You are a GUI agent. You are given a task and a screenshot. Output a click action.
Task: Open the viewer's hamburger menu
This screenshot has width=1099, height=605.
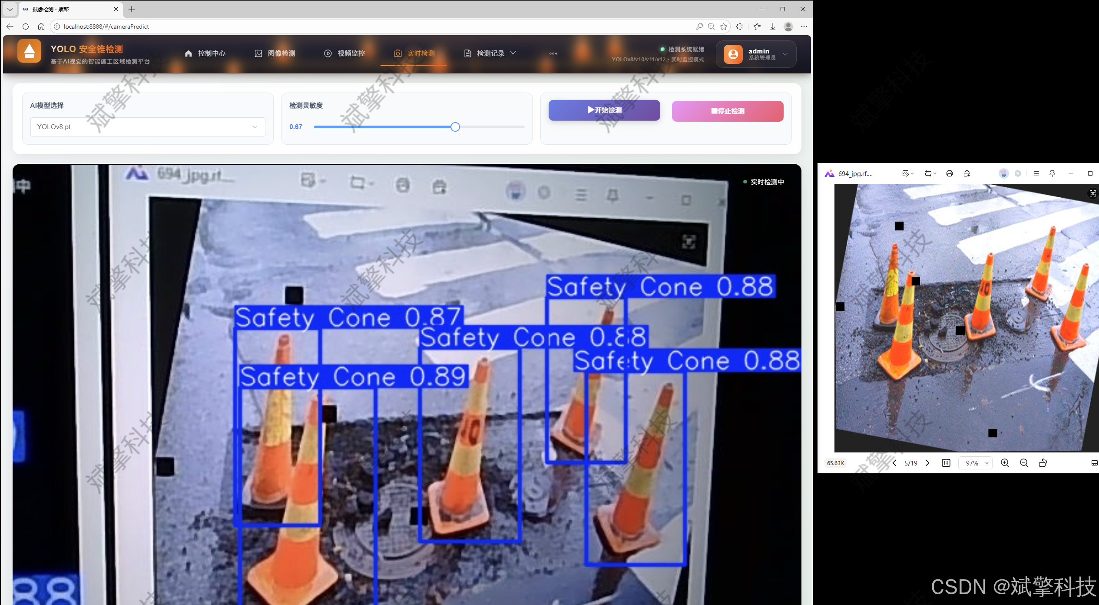point(1036,173)
